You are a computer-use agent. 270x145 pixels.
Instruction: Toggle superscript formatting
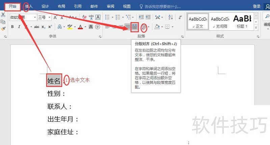click(50, 27)
